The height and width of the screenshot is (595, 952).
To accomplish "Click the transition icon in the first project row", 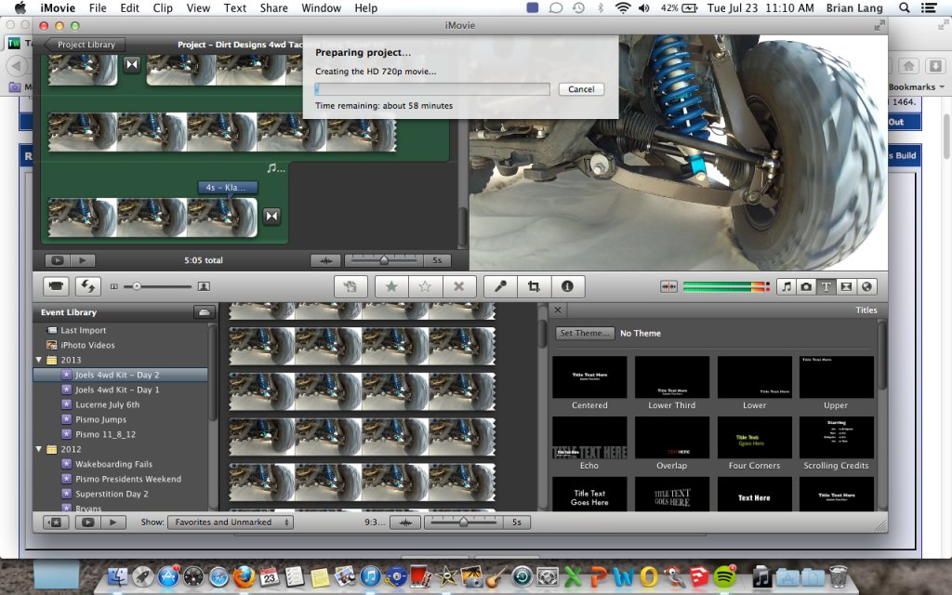I will 132,64.
